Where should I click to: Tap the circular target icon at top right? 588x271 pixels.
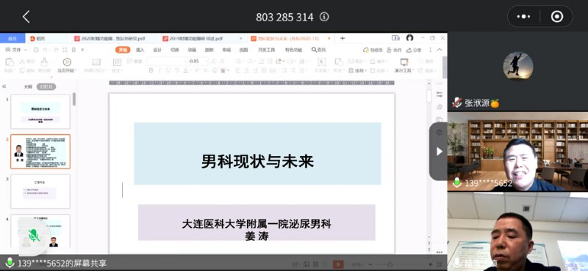[x=557, y=17]
